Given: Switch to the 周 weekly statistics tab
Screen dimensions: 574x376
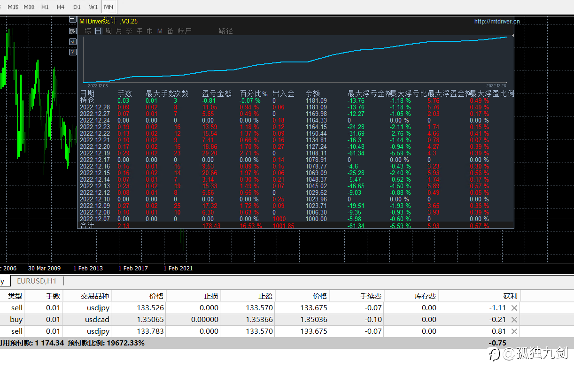Looking at the screenshot, I should click(x=109, y=31).
